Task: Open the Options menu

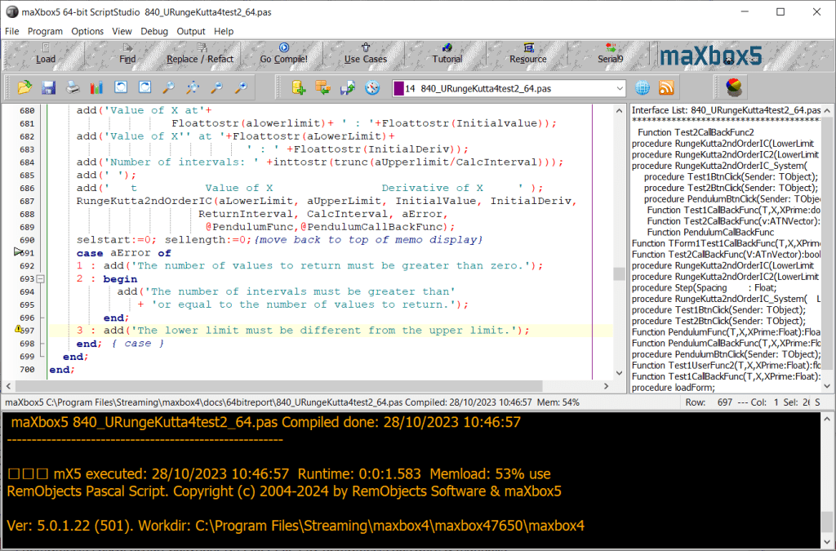Action: click(87, 31)
